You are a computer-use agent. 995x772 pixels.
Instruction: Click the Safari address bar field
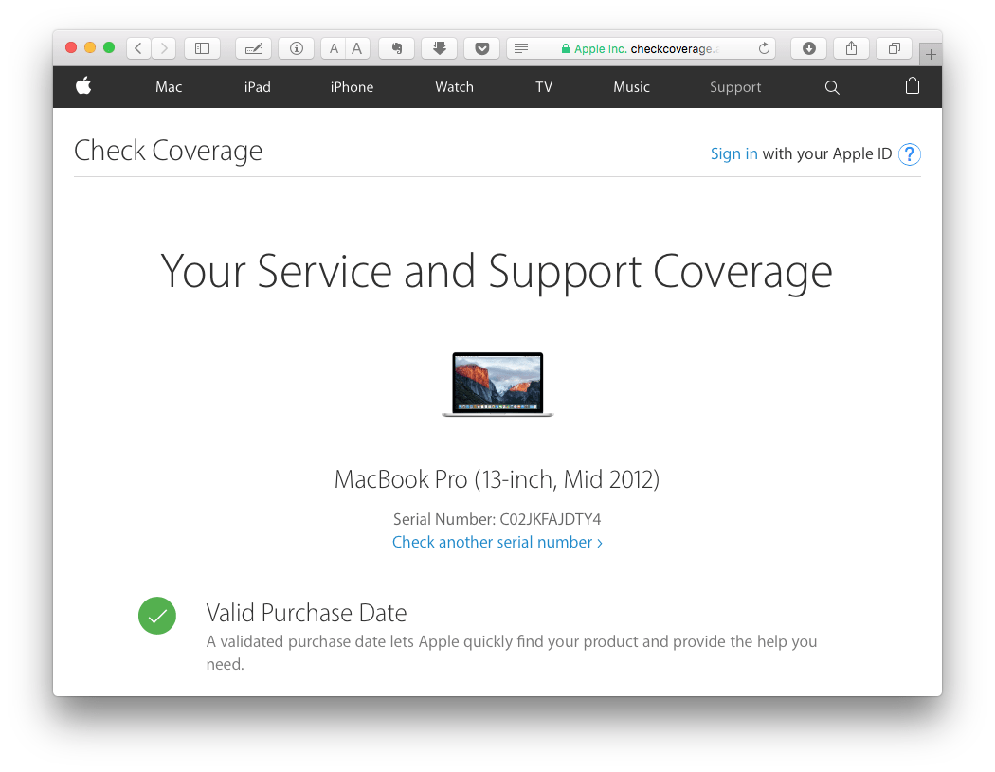pyautogui.click(x=641, y=48)
